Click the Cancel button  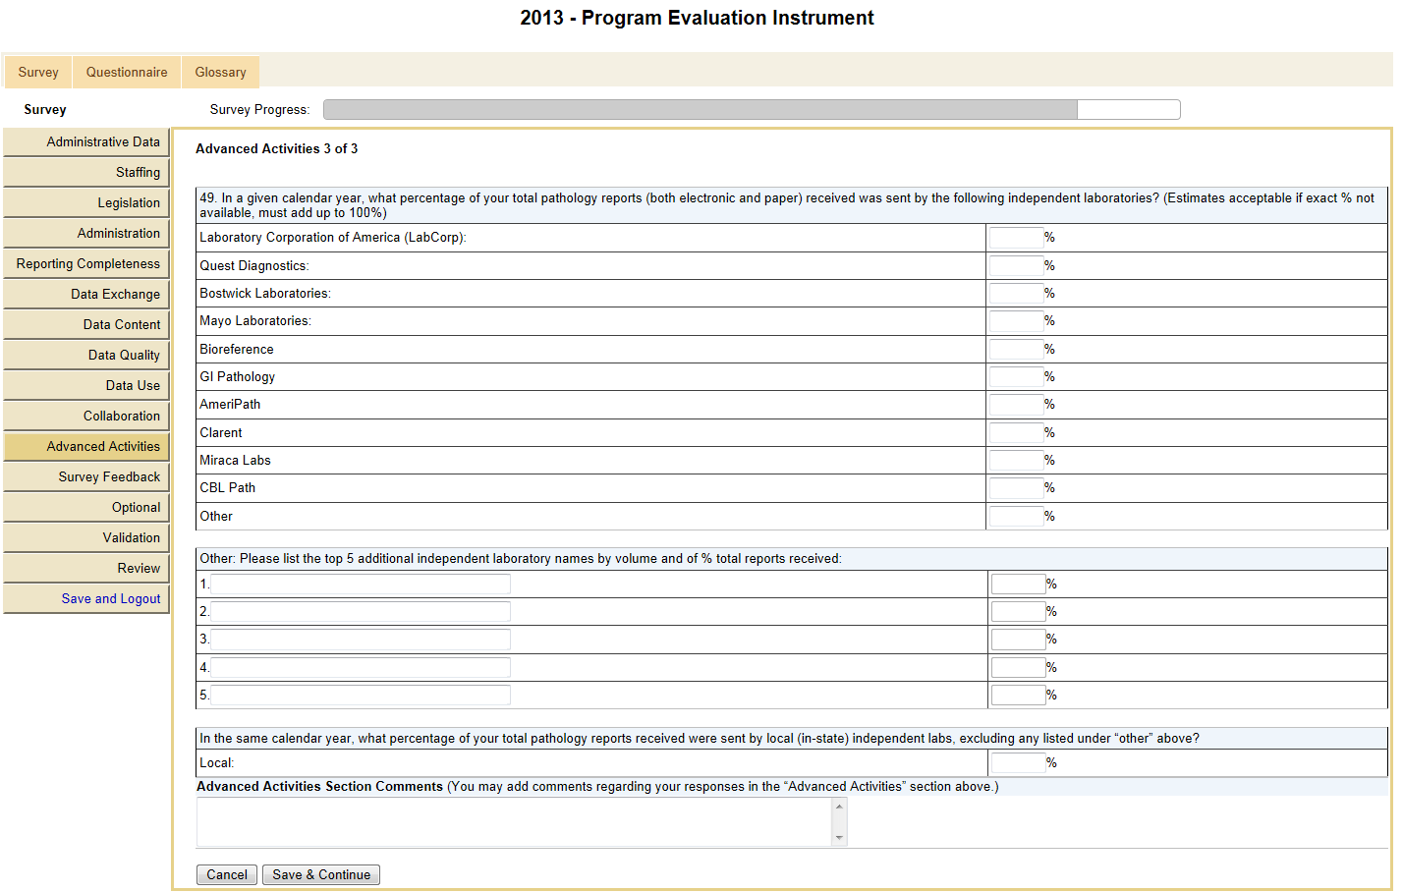[227, 874]
